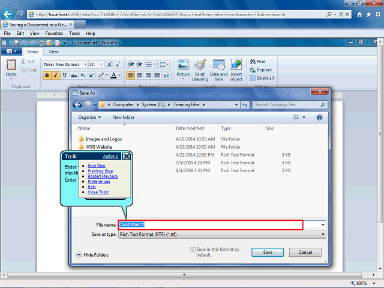Insert a Paint drawing
This screenshot has height=288, width=384.
[200, 70]
